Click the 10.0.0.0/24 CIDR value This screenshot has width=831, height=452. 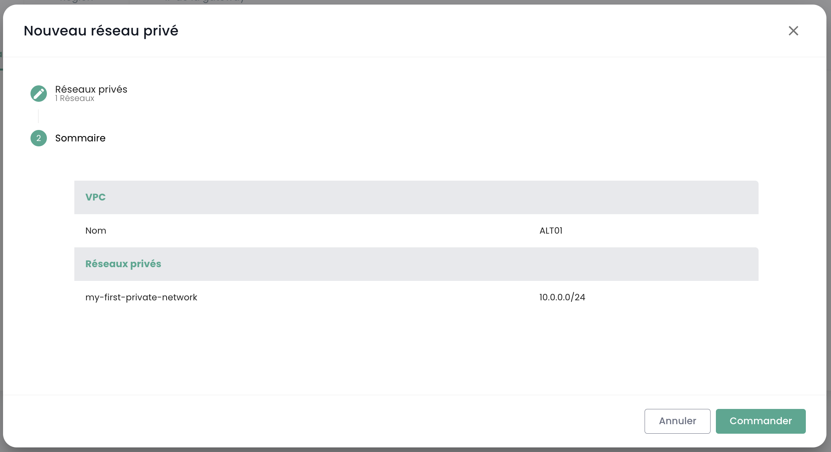(562, 297)
